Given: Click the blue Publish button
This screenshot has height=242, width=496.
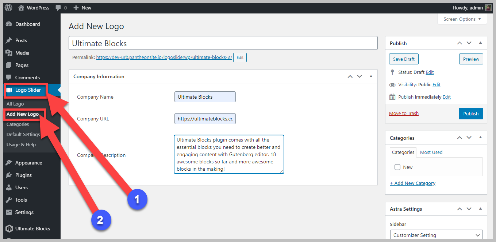Looking at the screenshot, I should [471, 114].
